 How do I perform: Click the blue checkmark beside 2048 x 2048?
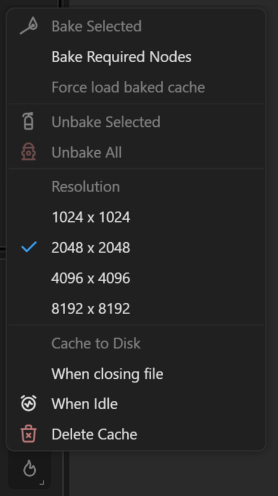coord(29,247)
